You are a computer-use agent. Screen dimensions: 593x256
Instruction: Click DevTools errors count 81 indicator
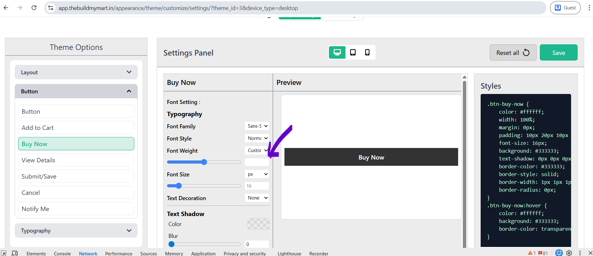tap(543, 253)
